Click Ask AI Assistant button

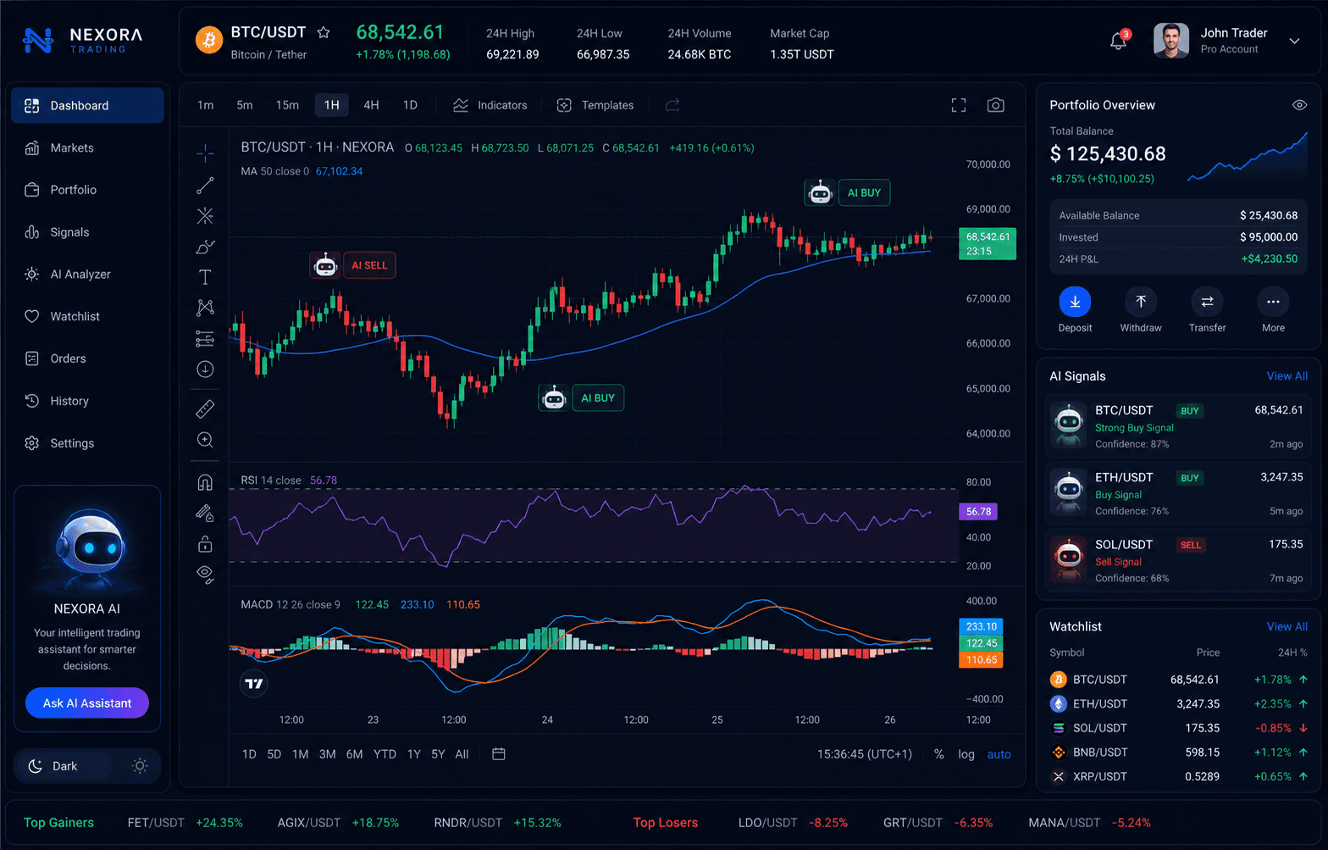tap(87, 703)
